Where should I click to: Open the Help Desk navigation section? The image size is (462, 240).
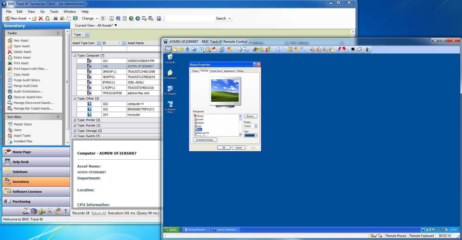(x=36, y=162)
